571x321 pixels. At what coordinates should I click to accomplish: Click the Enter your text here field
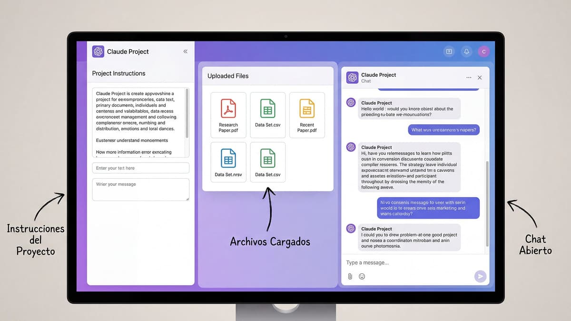tap(140, 168)
